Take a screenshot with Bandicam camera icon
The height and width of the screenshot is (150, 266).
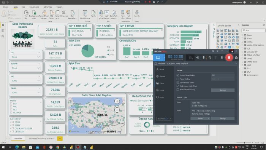pos(236,57)
